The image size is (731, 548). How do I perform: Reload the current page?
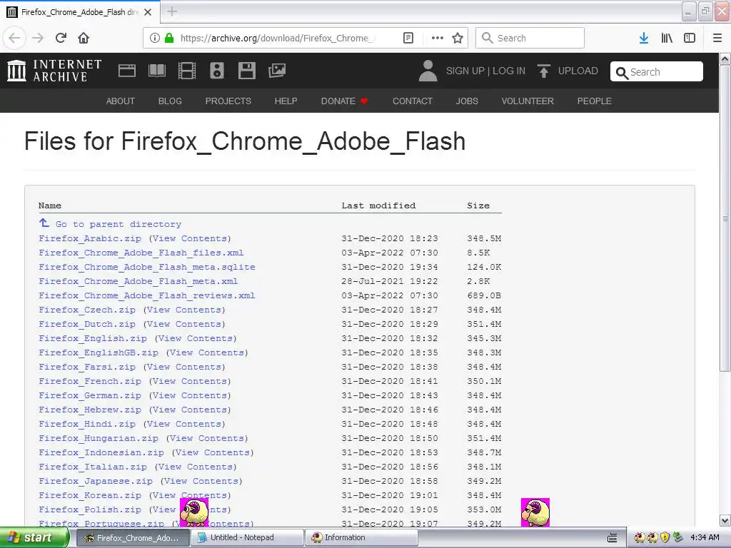[61, 38]
